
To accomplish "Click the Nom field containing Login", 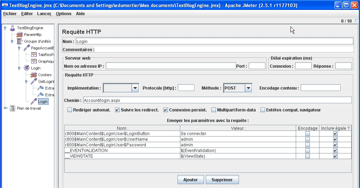I will click(x=215, y=41).
